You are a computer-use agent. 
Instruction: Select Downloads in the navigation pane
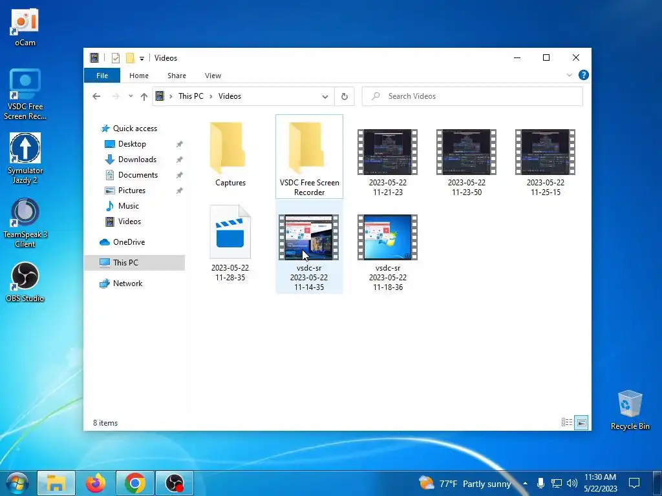[x=137, y=160]
